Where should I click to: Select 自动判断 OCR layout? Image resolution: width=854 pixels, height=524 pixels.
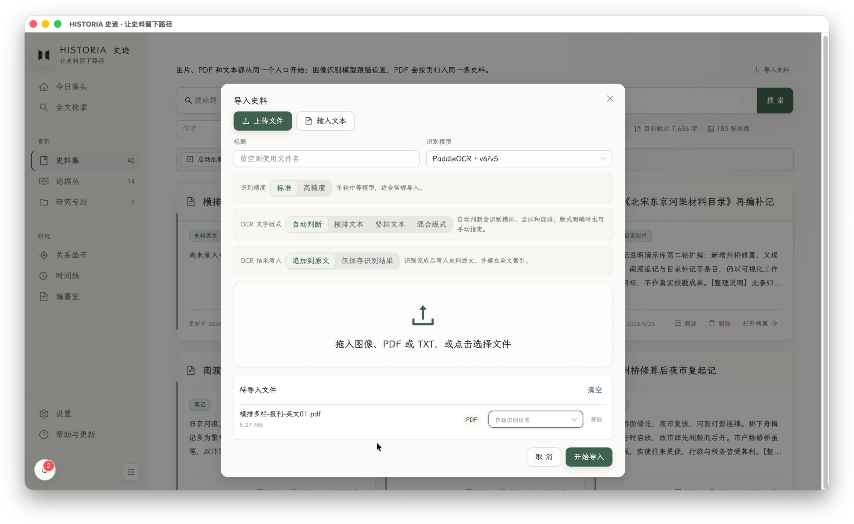tap(307, 224)
